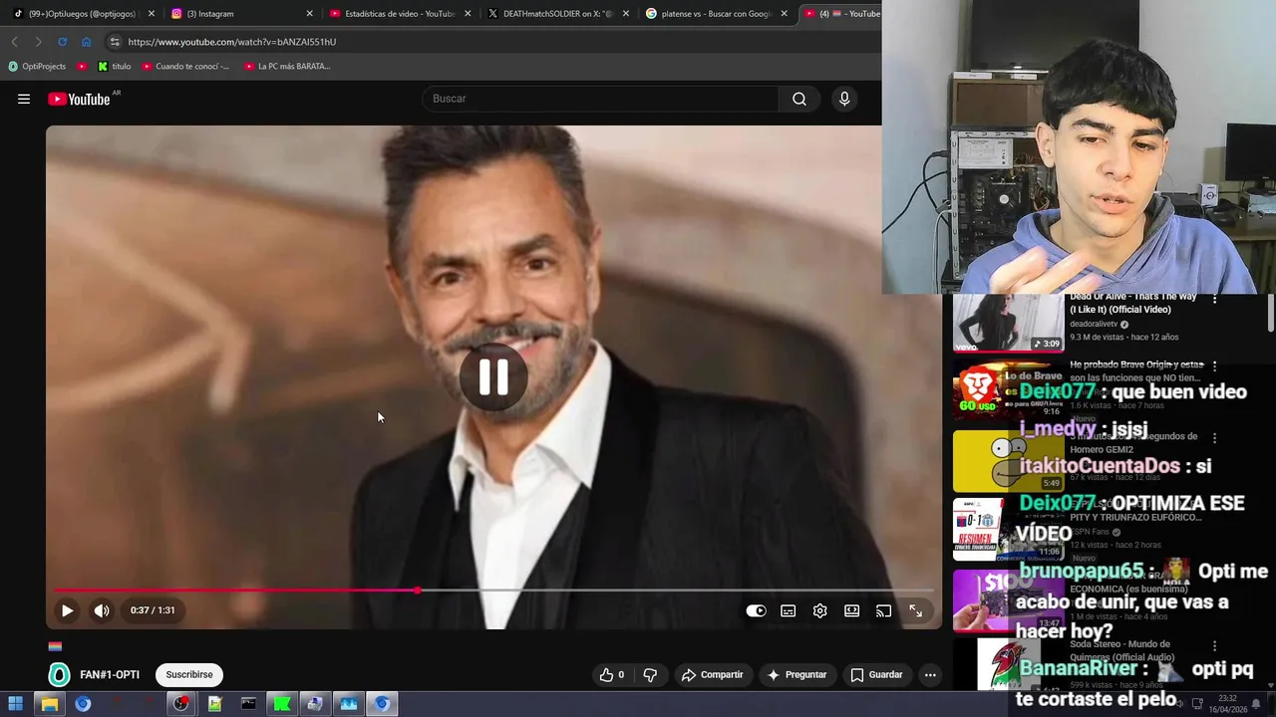This screenshot has width=1276, height=717.
Task: Open options for Homero GEMI2 video
Action: click(x=1214, y=437)
